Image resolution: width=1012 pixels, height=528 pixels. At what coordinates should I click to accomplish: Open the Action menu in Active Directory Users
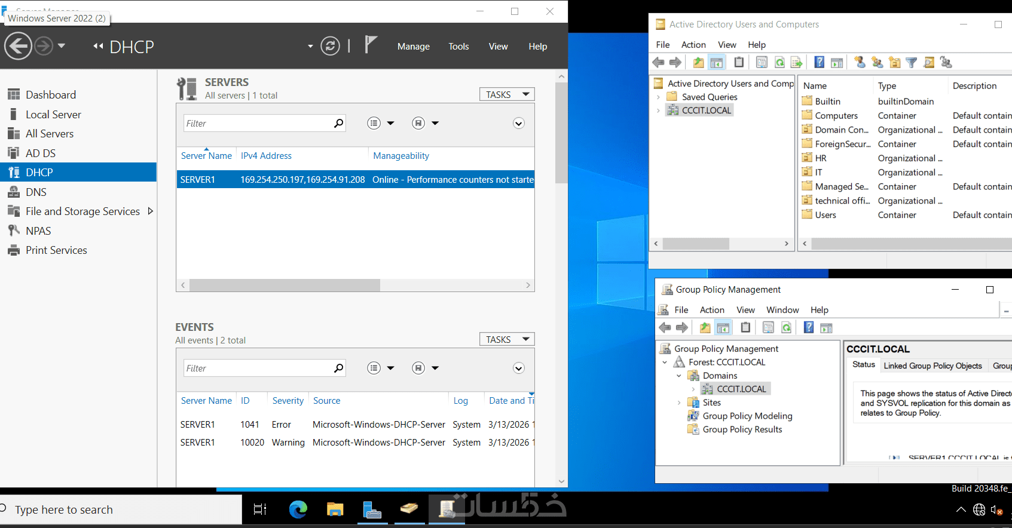point(693,45)
